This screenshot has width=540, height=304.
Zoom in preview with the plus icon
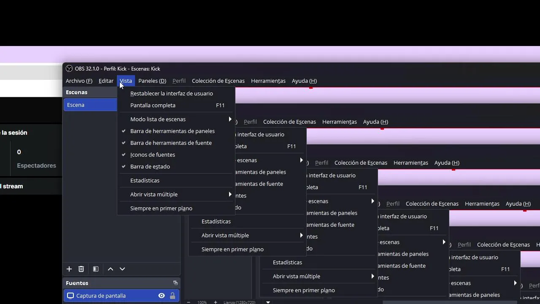pos(216,302)
